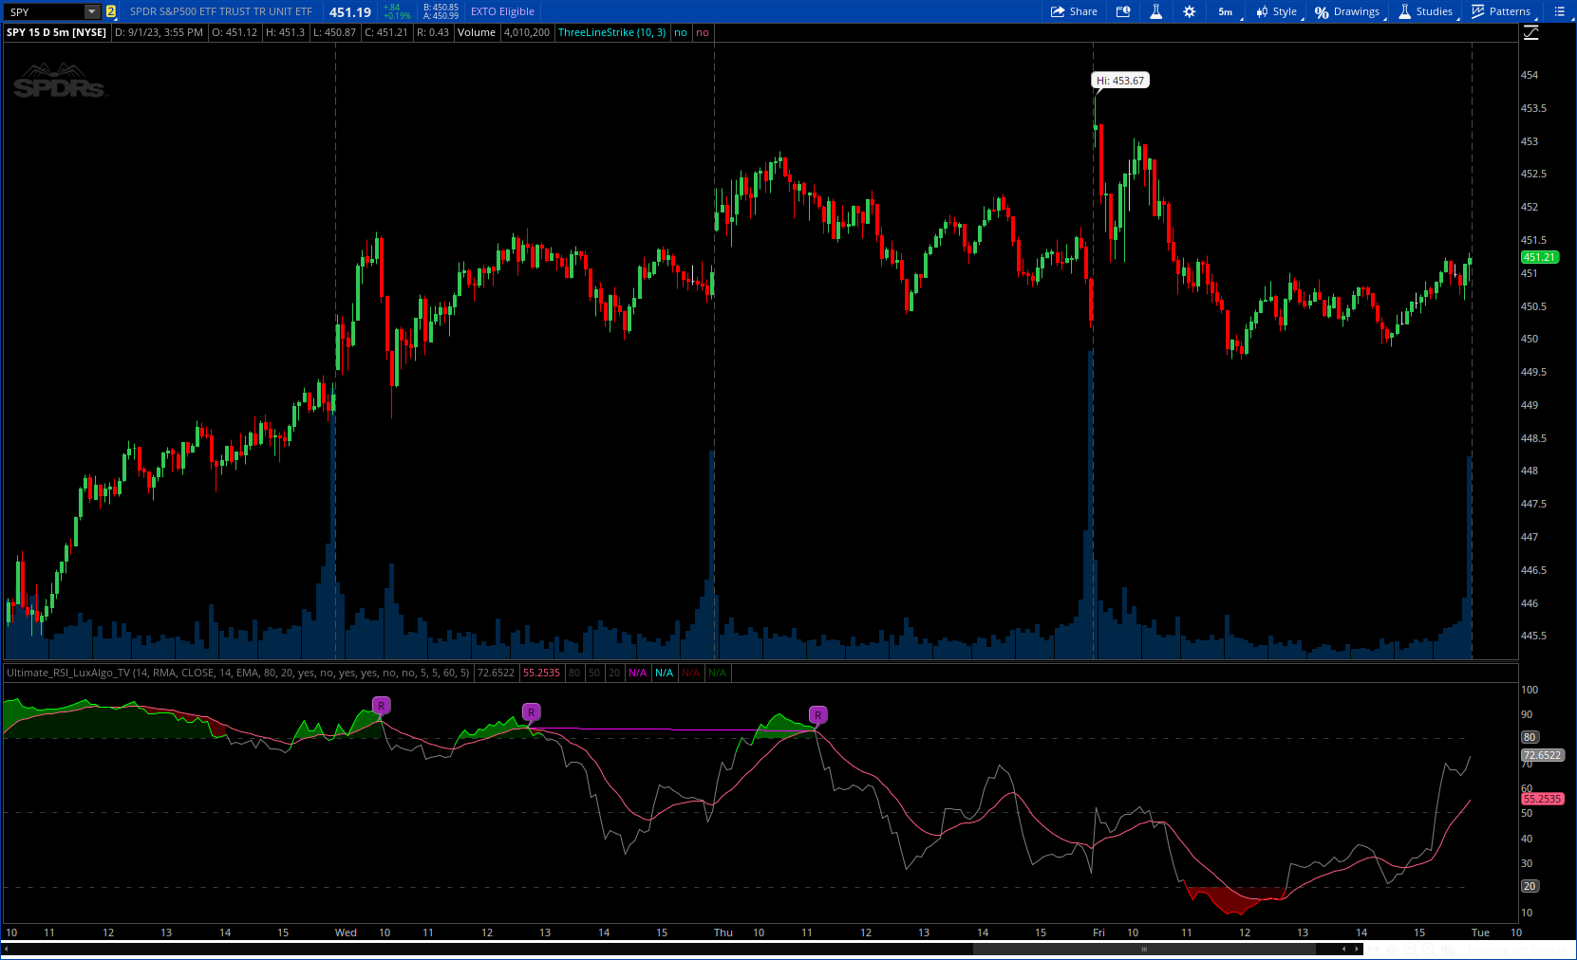The image size is (1577, 960).
Task: Click the 72.6522 RSI value tag
Action: (1542, 755)
